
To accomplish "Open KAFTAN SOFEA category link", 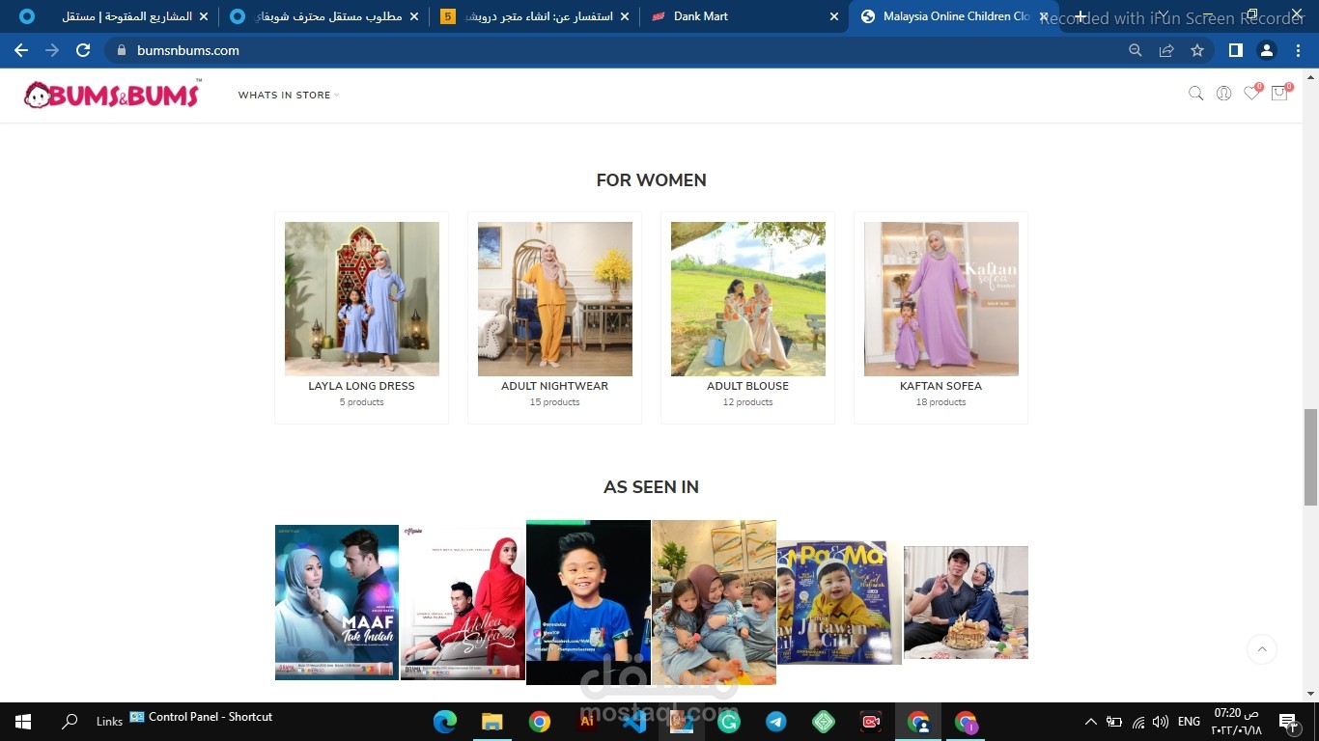I will point(940,386).
